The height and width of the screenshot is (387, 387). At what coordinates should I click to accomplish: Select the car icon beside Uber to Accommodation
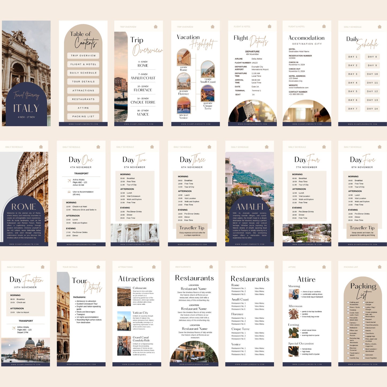coord(69,192)
